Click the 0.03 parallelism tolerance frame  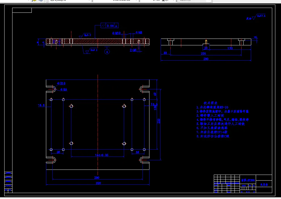click(x=109, y=26)
